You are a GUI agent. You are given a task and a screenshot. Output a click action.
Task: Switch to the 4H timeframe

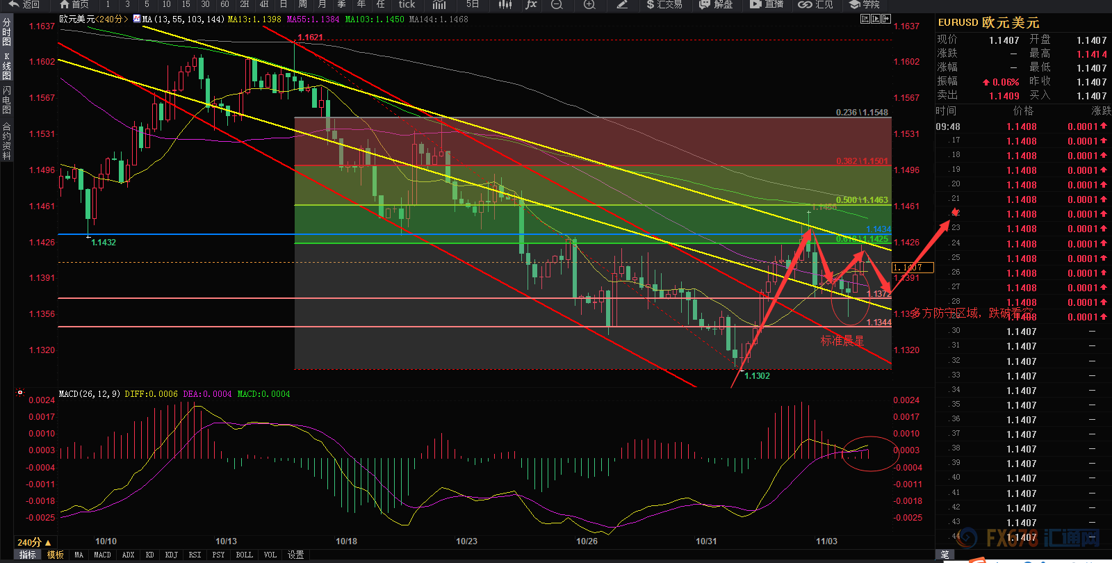[263, 5]
